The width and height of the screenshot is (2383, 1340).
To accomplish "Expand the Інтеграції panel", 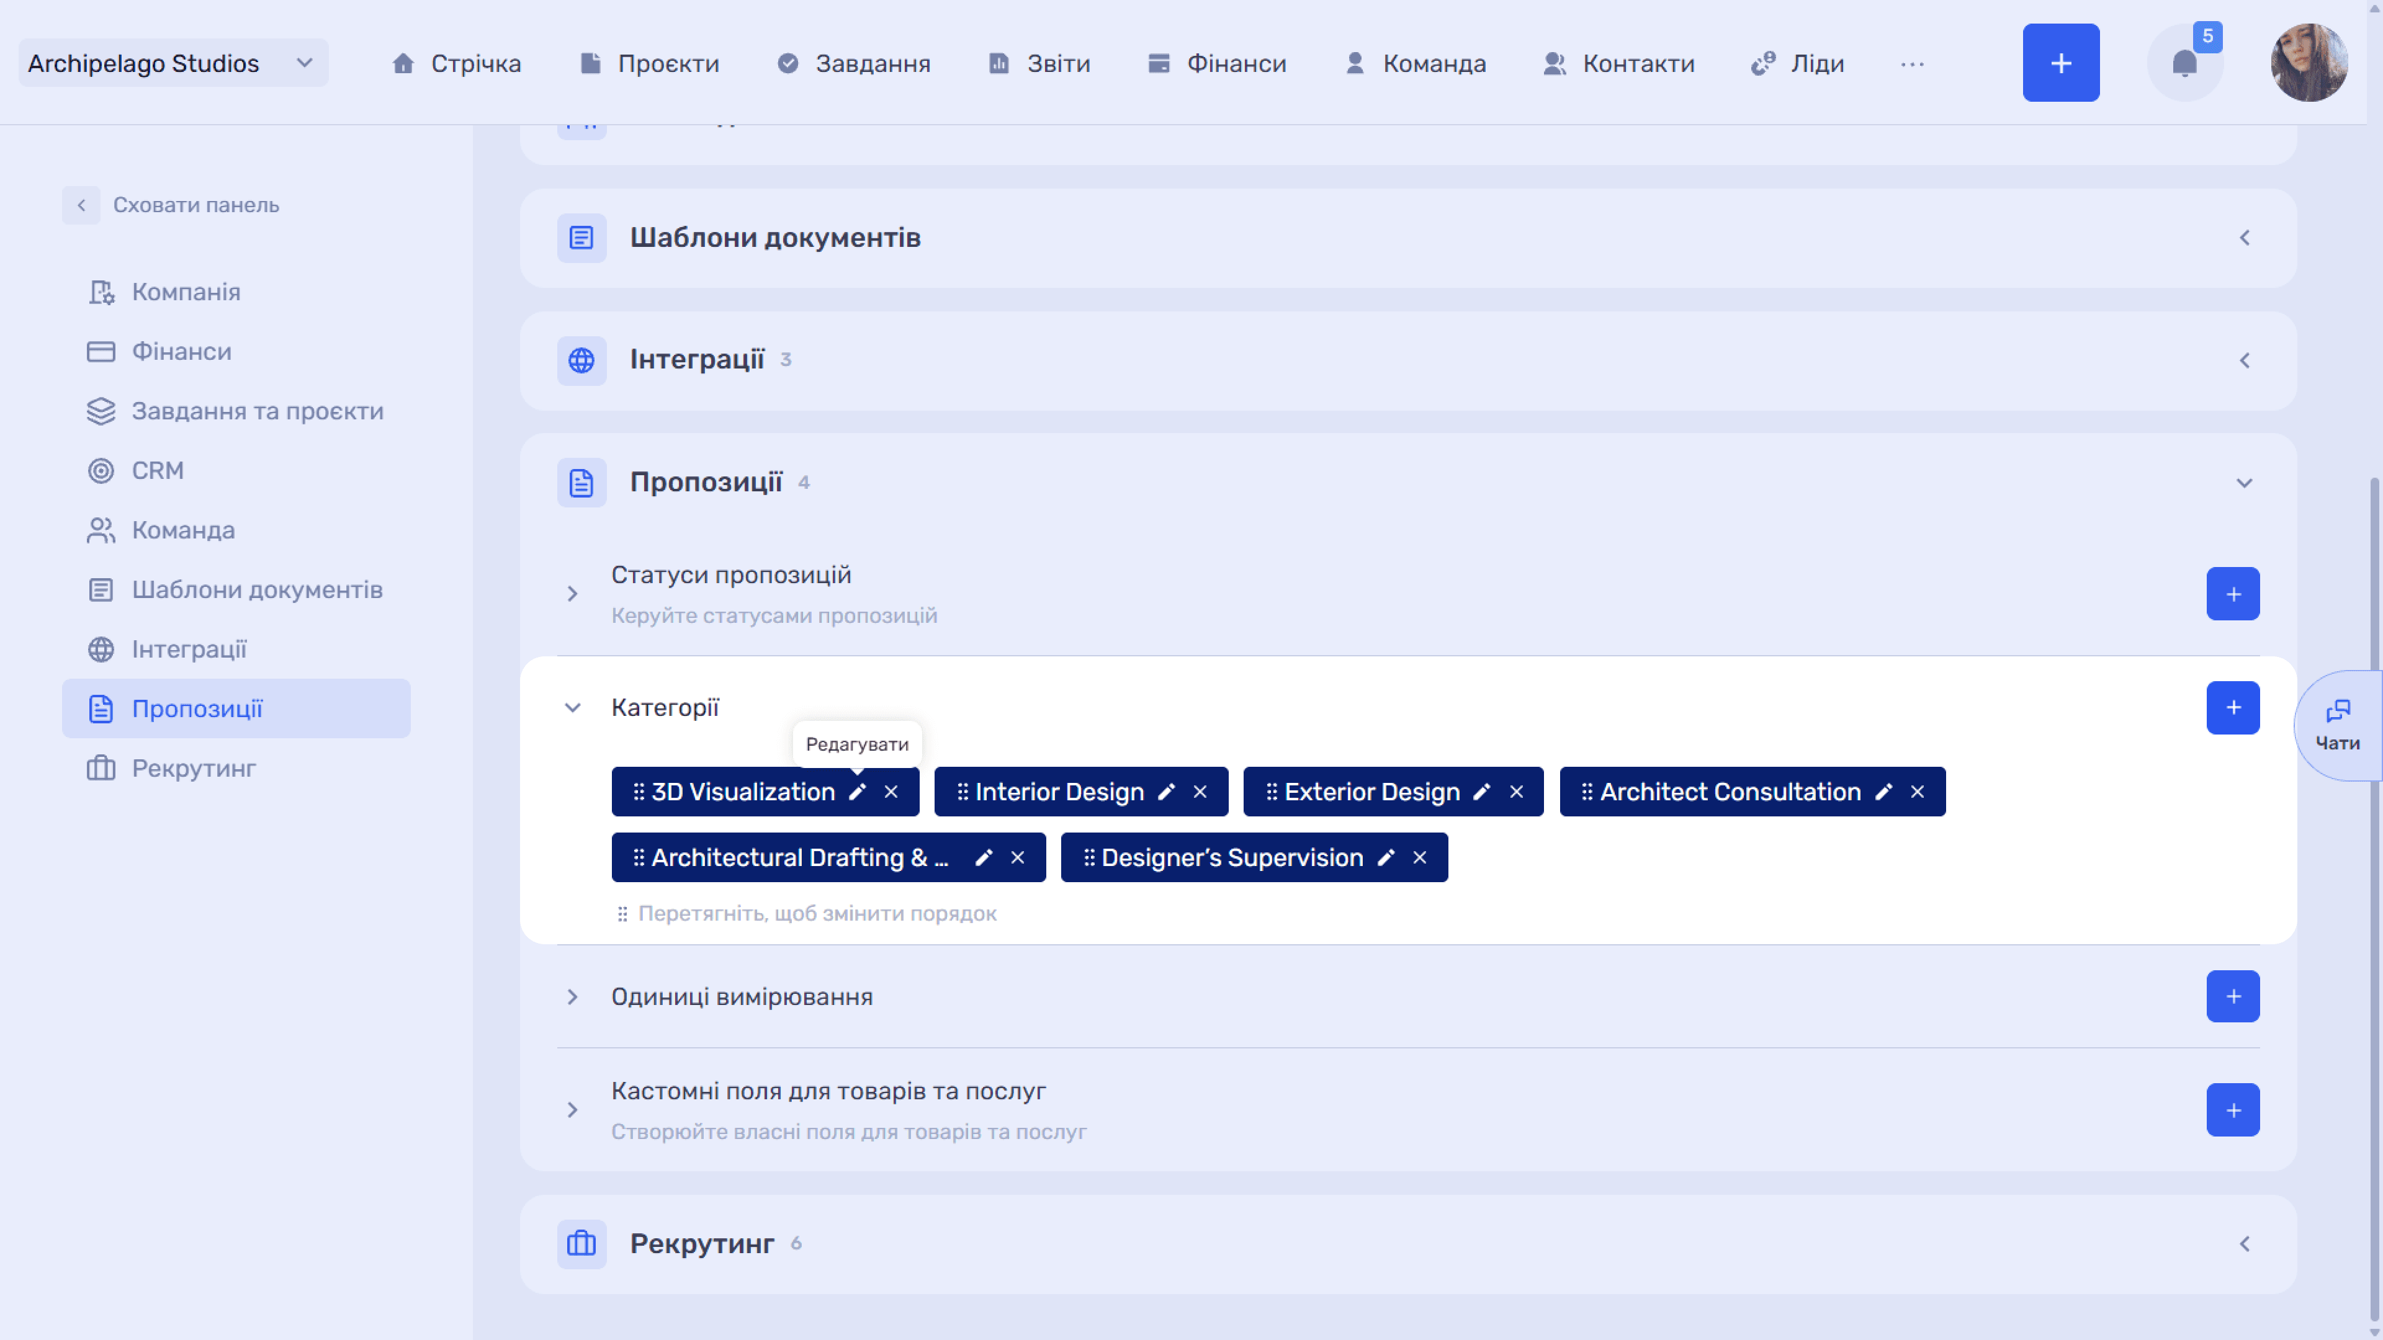I will click(2244, 360).
